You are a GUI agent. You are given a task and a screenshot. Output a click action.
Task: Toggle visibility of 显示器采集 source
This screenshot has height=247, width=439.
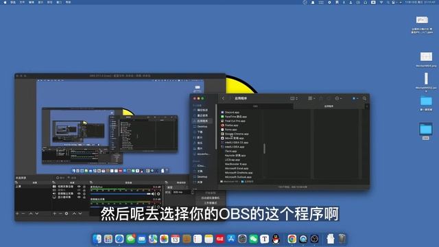pos(79,197)
